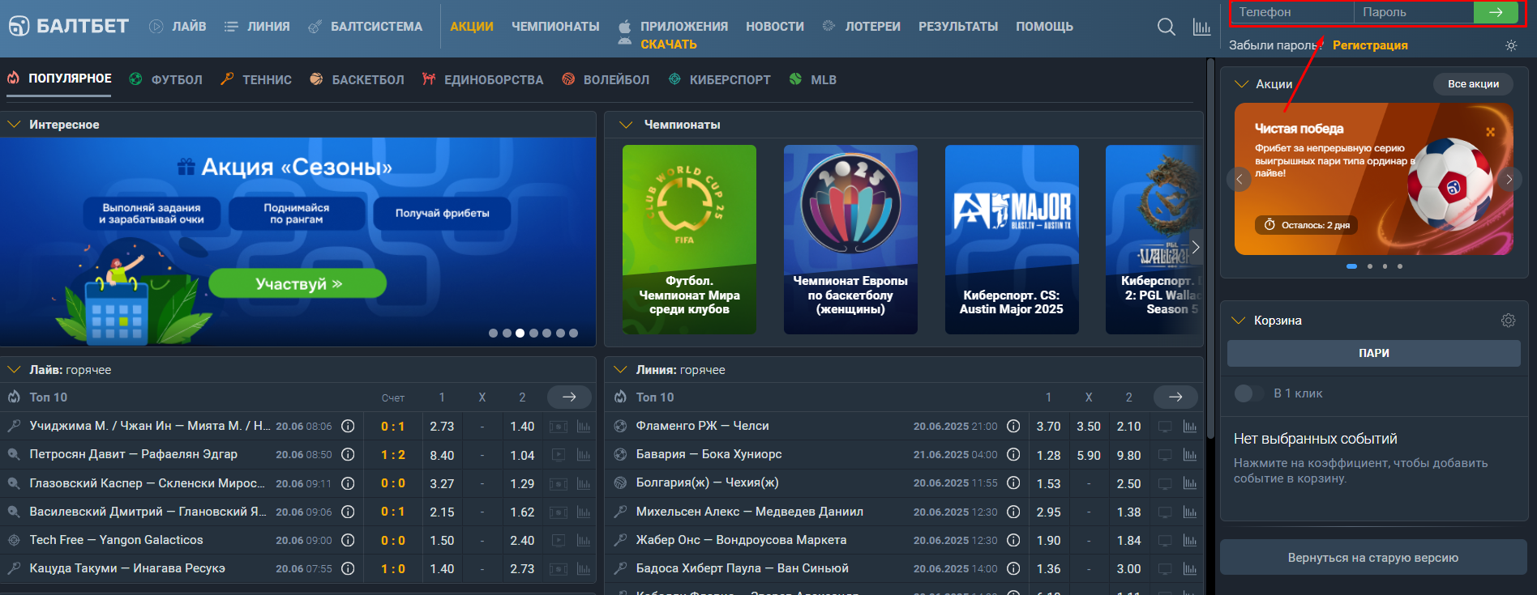Submit login with the green arrow button
Screen dimensions: 1537x595
[x=1496, y=12]
